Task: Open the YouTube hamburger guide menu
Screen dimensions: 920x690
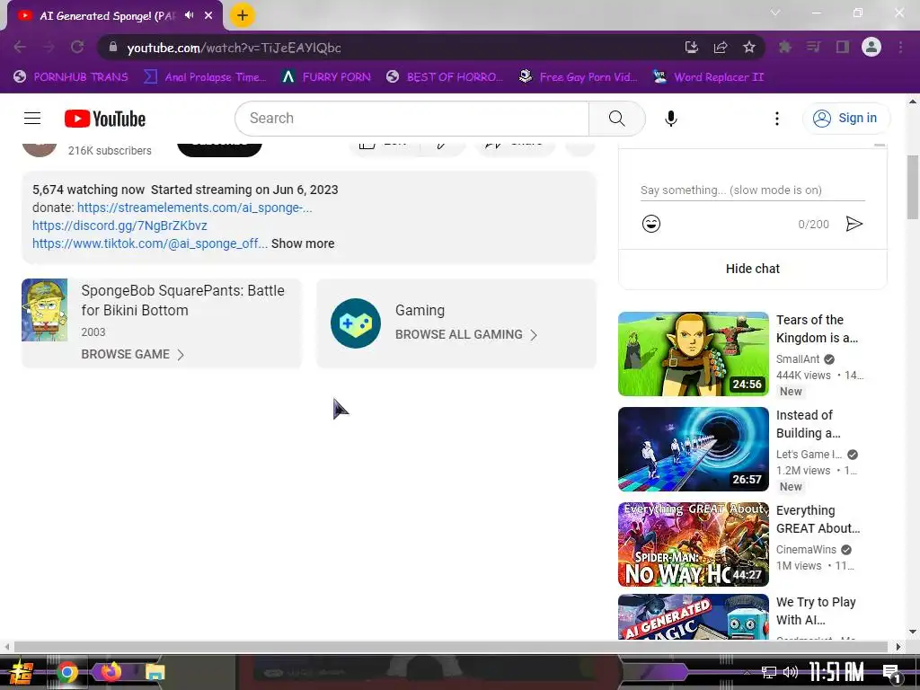Action: pyautogui.click(x=32, y=119)
